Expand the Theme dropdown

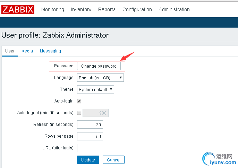(95, 89)
